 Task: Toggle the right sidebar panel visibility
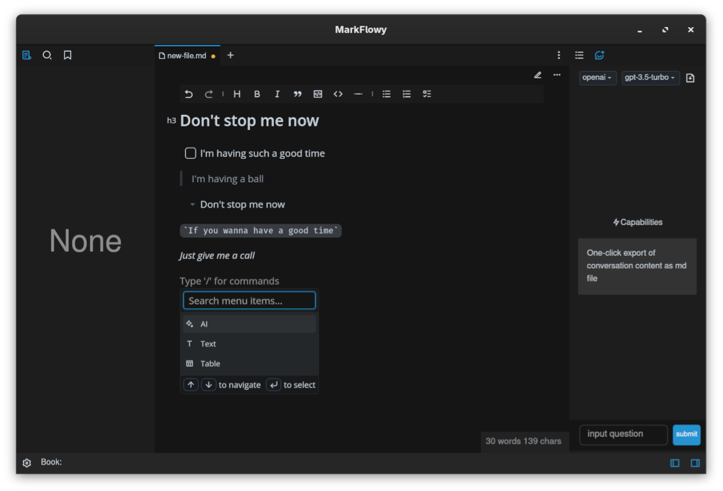[x=695, y=463]
